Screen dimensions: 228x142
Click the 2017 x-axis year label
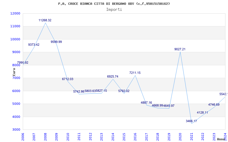click(146, 137)
